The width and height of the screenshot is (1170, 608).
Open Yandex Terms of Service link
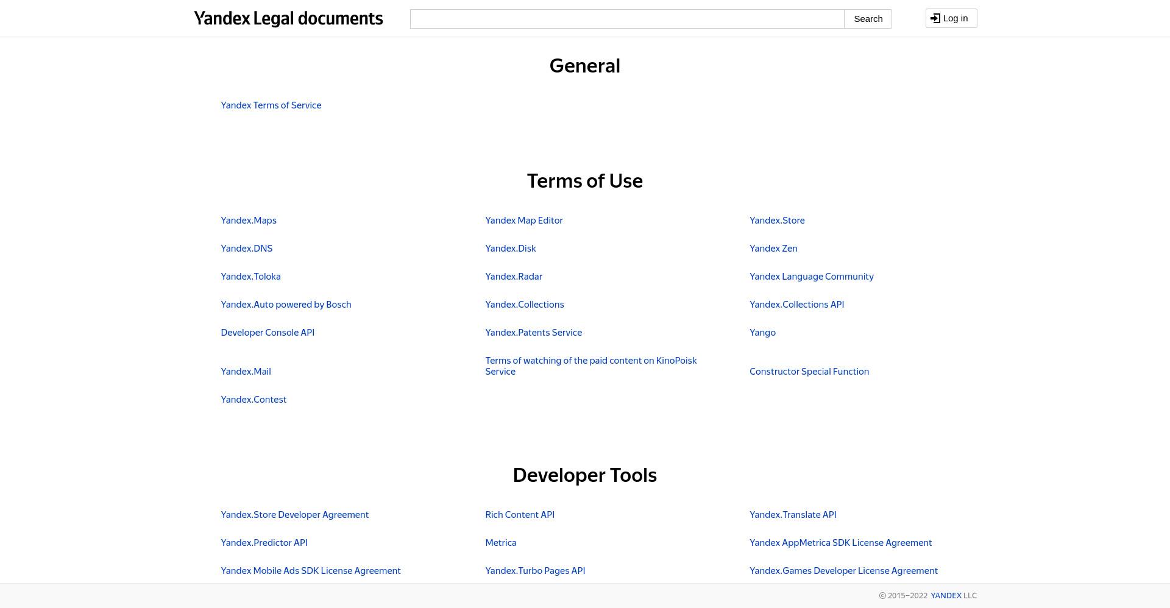pos(271,105)
